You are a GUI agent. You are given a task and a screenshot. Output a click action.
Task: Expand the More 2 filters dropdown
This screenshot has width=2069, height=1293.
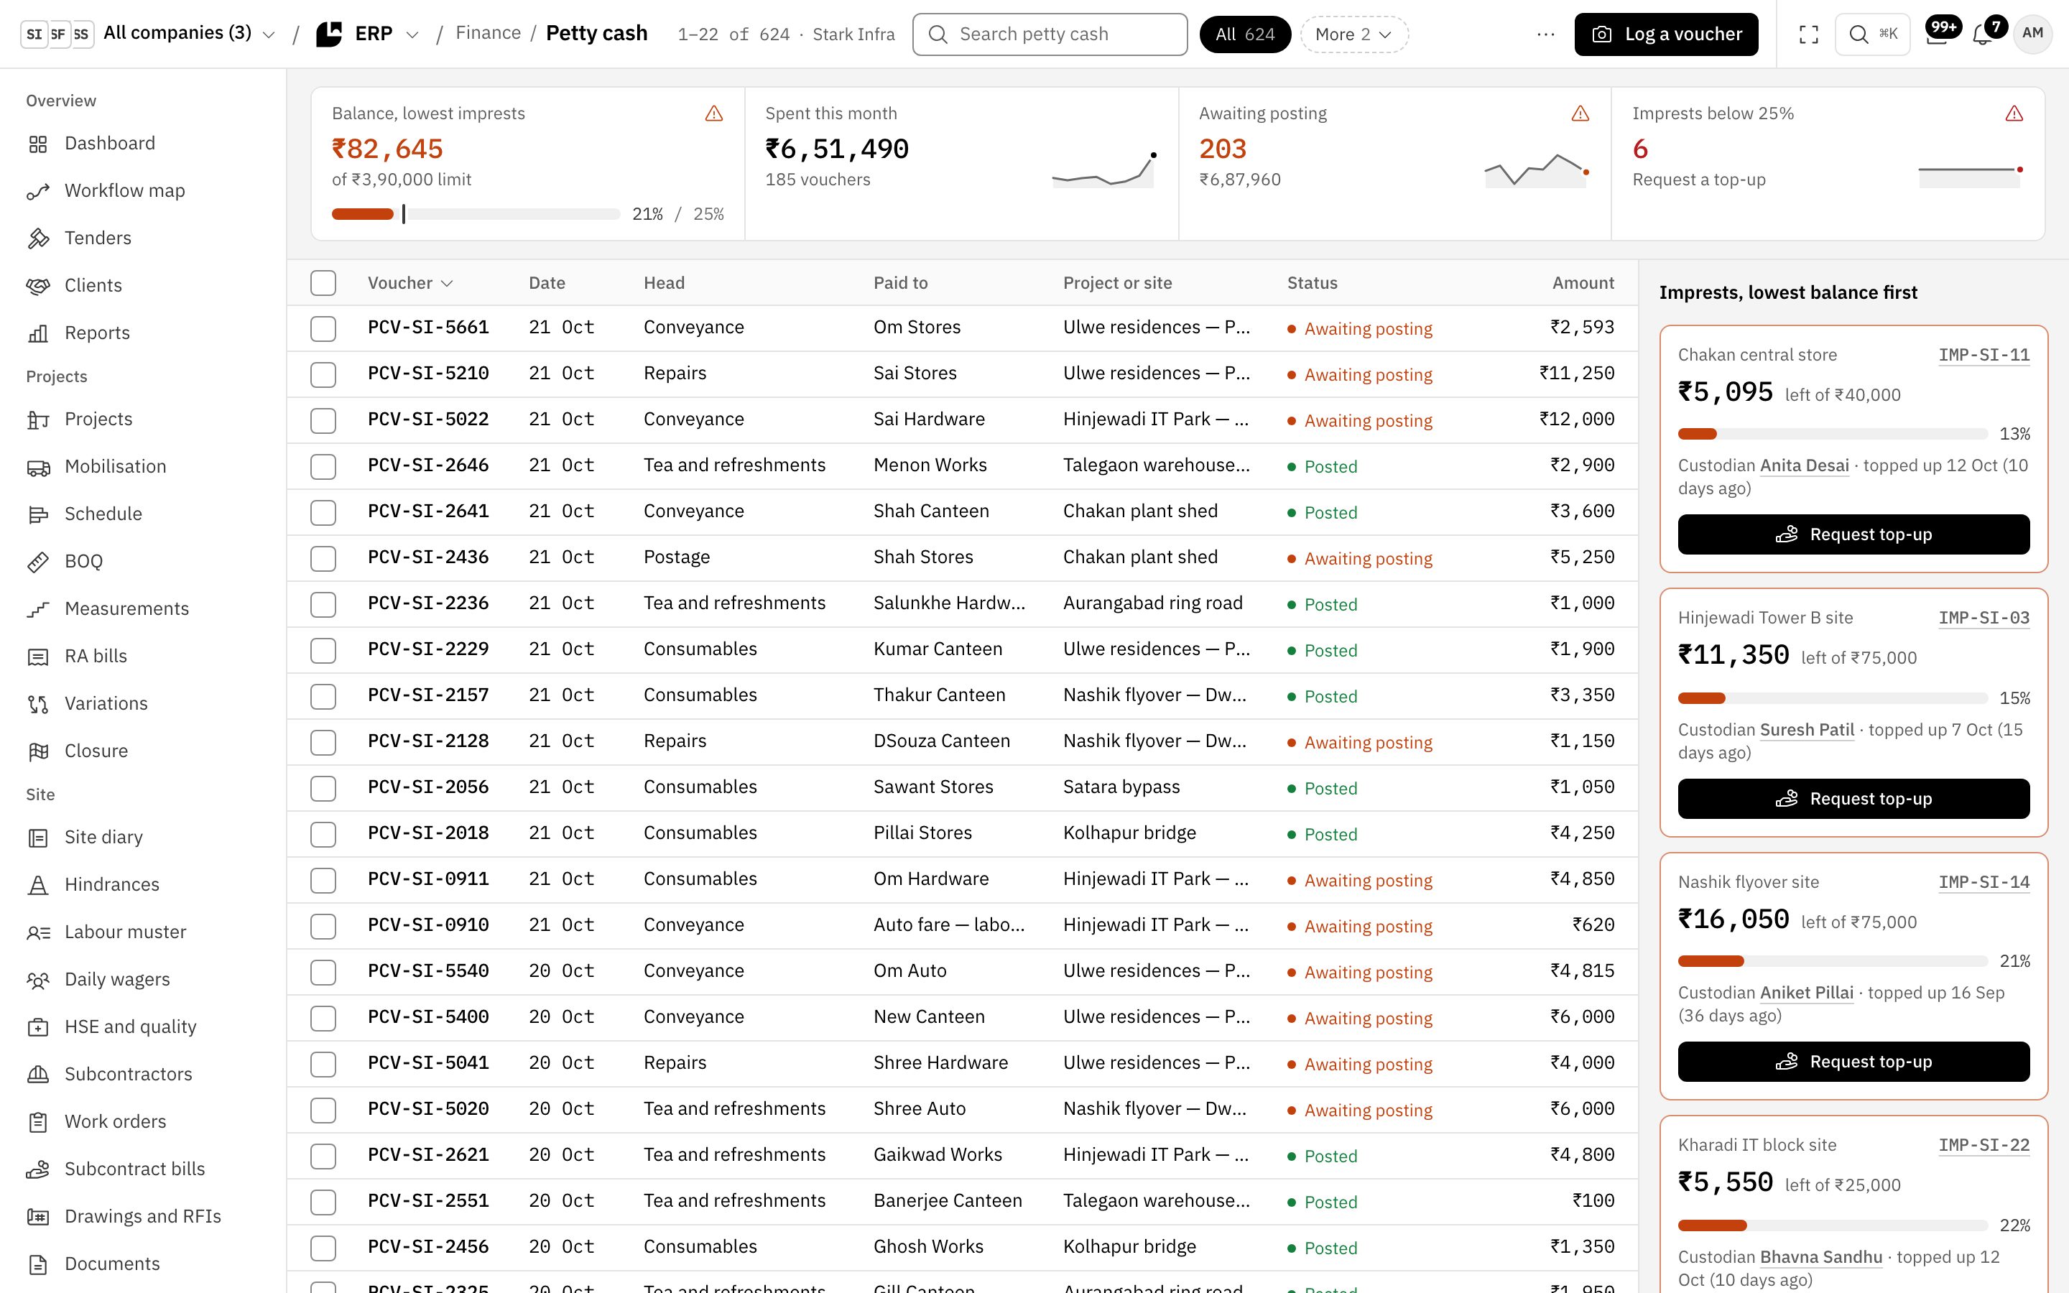(1353, 34)
